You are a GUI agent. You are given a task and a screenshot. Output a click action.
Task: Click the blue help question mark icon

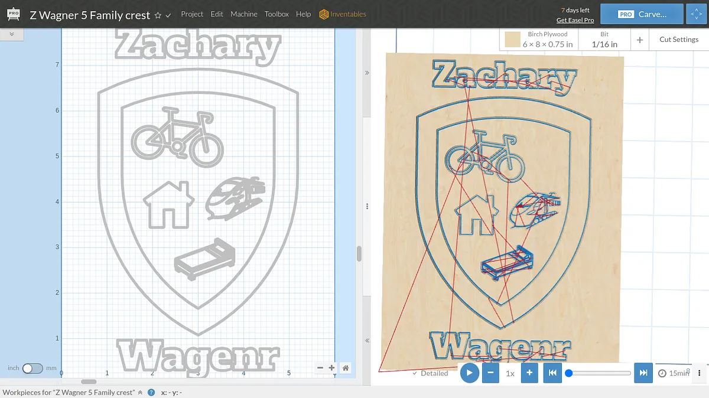point(151,393)
